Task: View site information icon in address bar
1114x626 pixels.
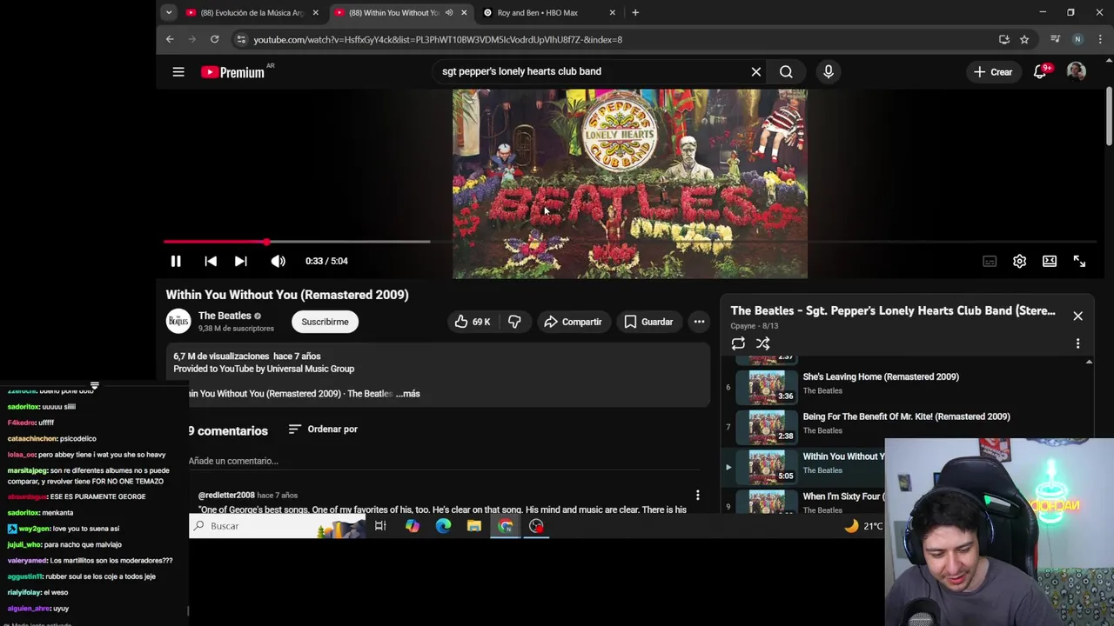Action: (241, 39)
